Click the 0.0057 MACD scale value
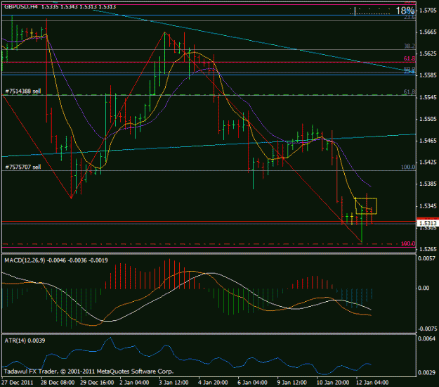 pyautogui.click(x=428, y=258)
